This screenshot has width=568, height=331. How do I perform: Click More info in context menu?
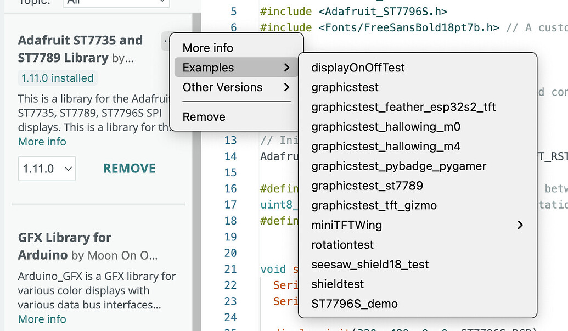pos(208,48)
